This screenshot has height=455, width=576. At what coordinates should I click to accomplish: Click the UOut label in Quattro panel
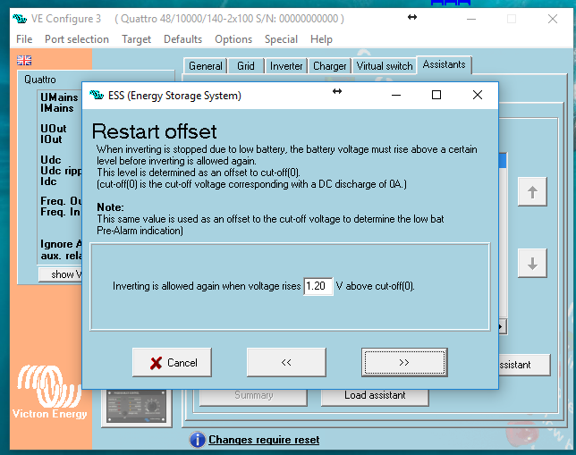click(x=54, y=129)
